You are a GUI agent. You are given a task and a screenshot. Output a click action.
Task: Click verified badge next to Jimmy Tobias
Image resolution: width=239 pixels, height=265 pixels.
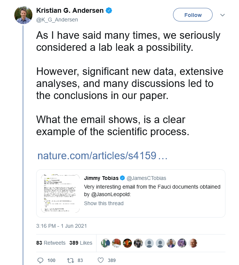[122, 178]
